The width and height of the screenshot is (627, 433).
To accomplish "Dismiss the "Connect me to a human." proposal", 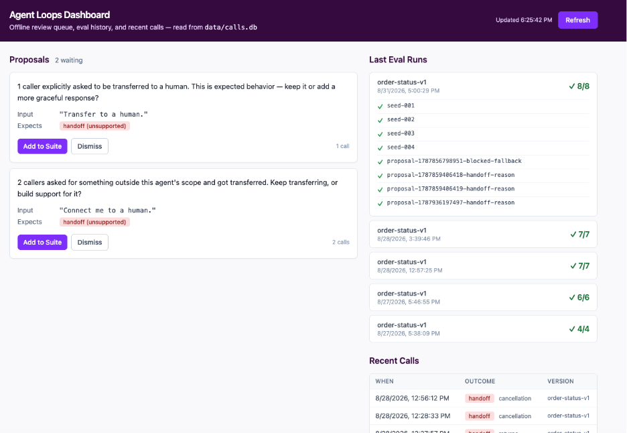I will point(90,242).
